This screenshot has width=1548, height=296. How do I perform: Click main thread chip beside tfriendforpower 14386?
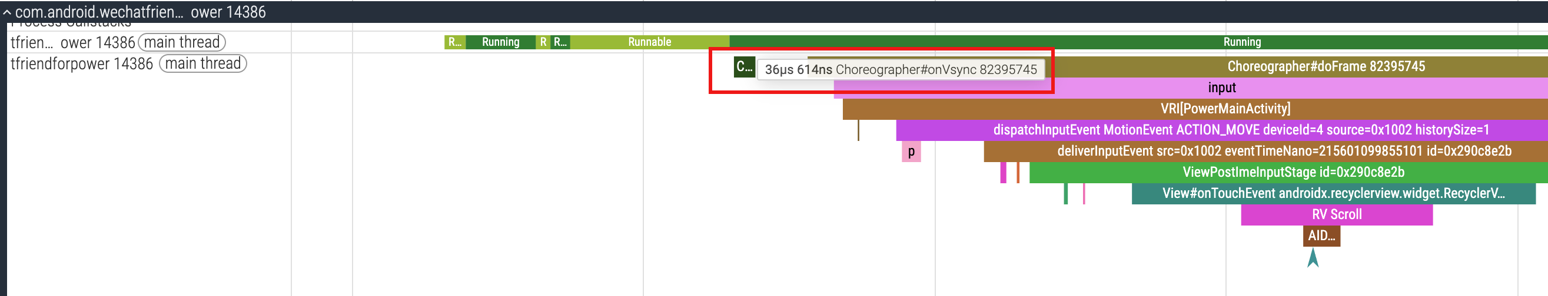click(x=202, y=63)
